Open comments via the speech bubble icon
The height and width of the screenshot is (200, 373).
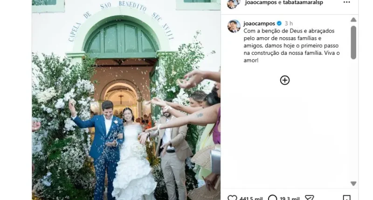point(273,198)
